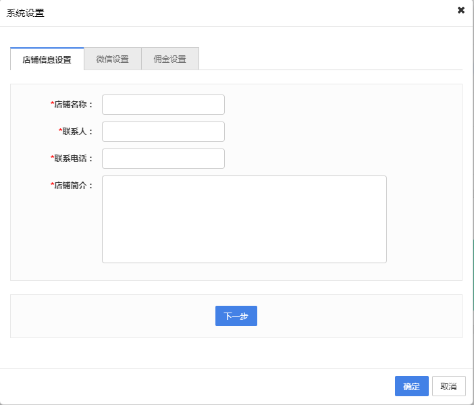Click the red asterisk before 联系人

pyautogui.click(x=61, y=132)
